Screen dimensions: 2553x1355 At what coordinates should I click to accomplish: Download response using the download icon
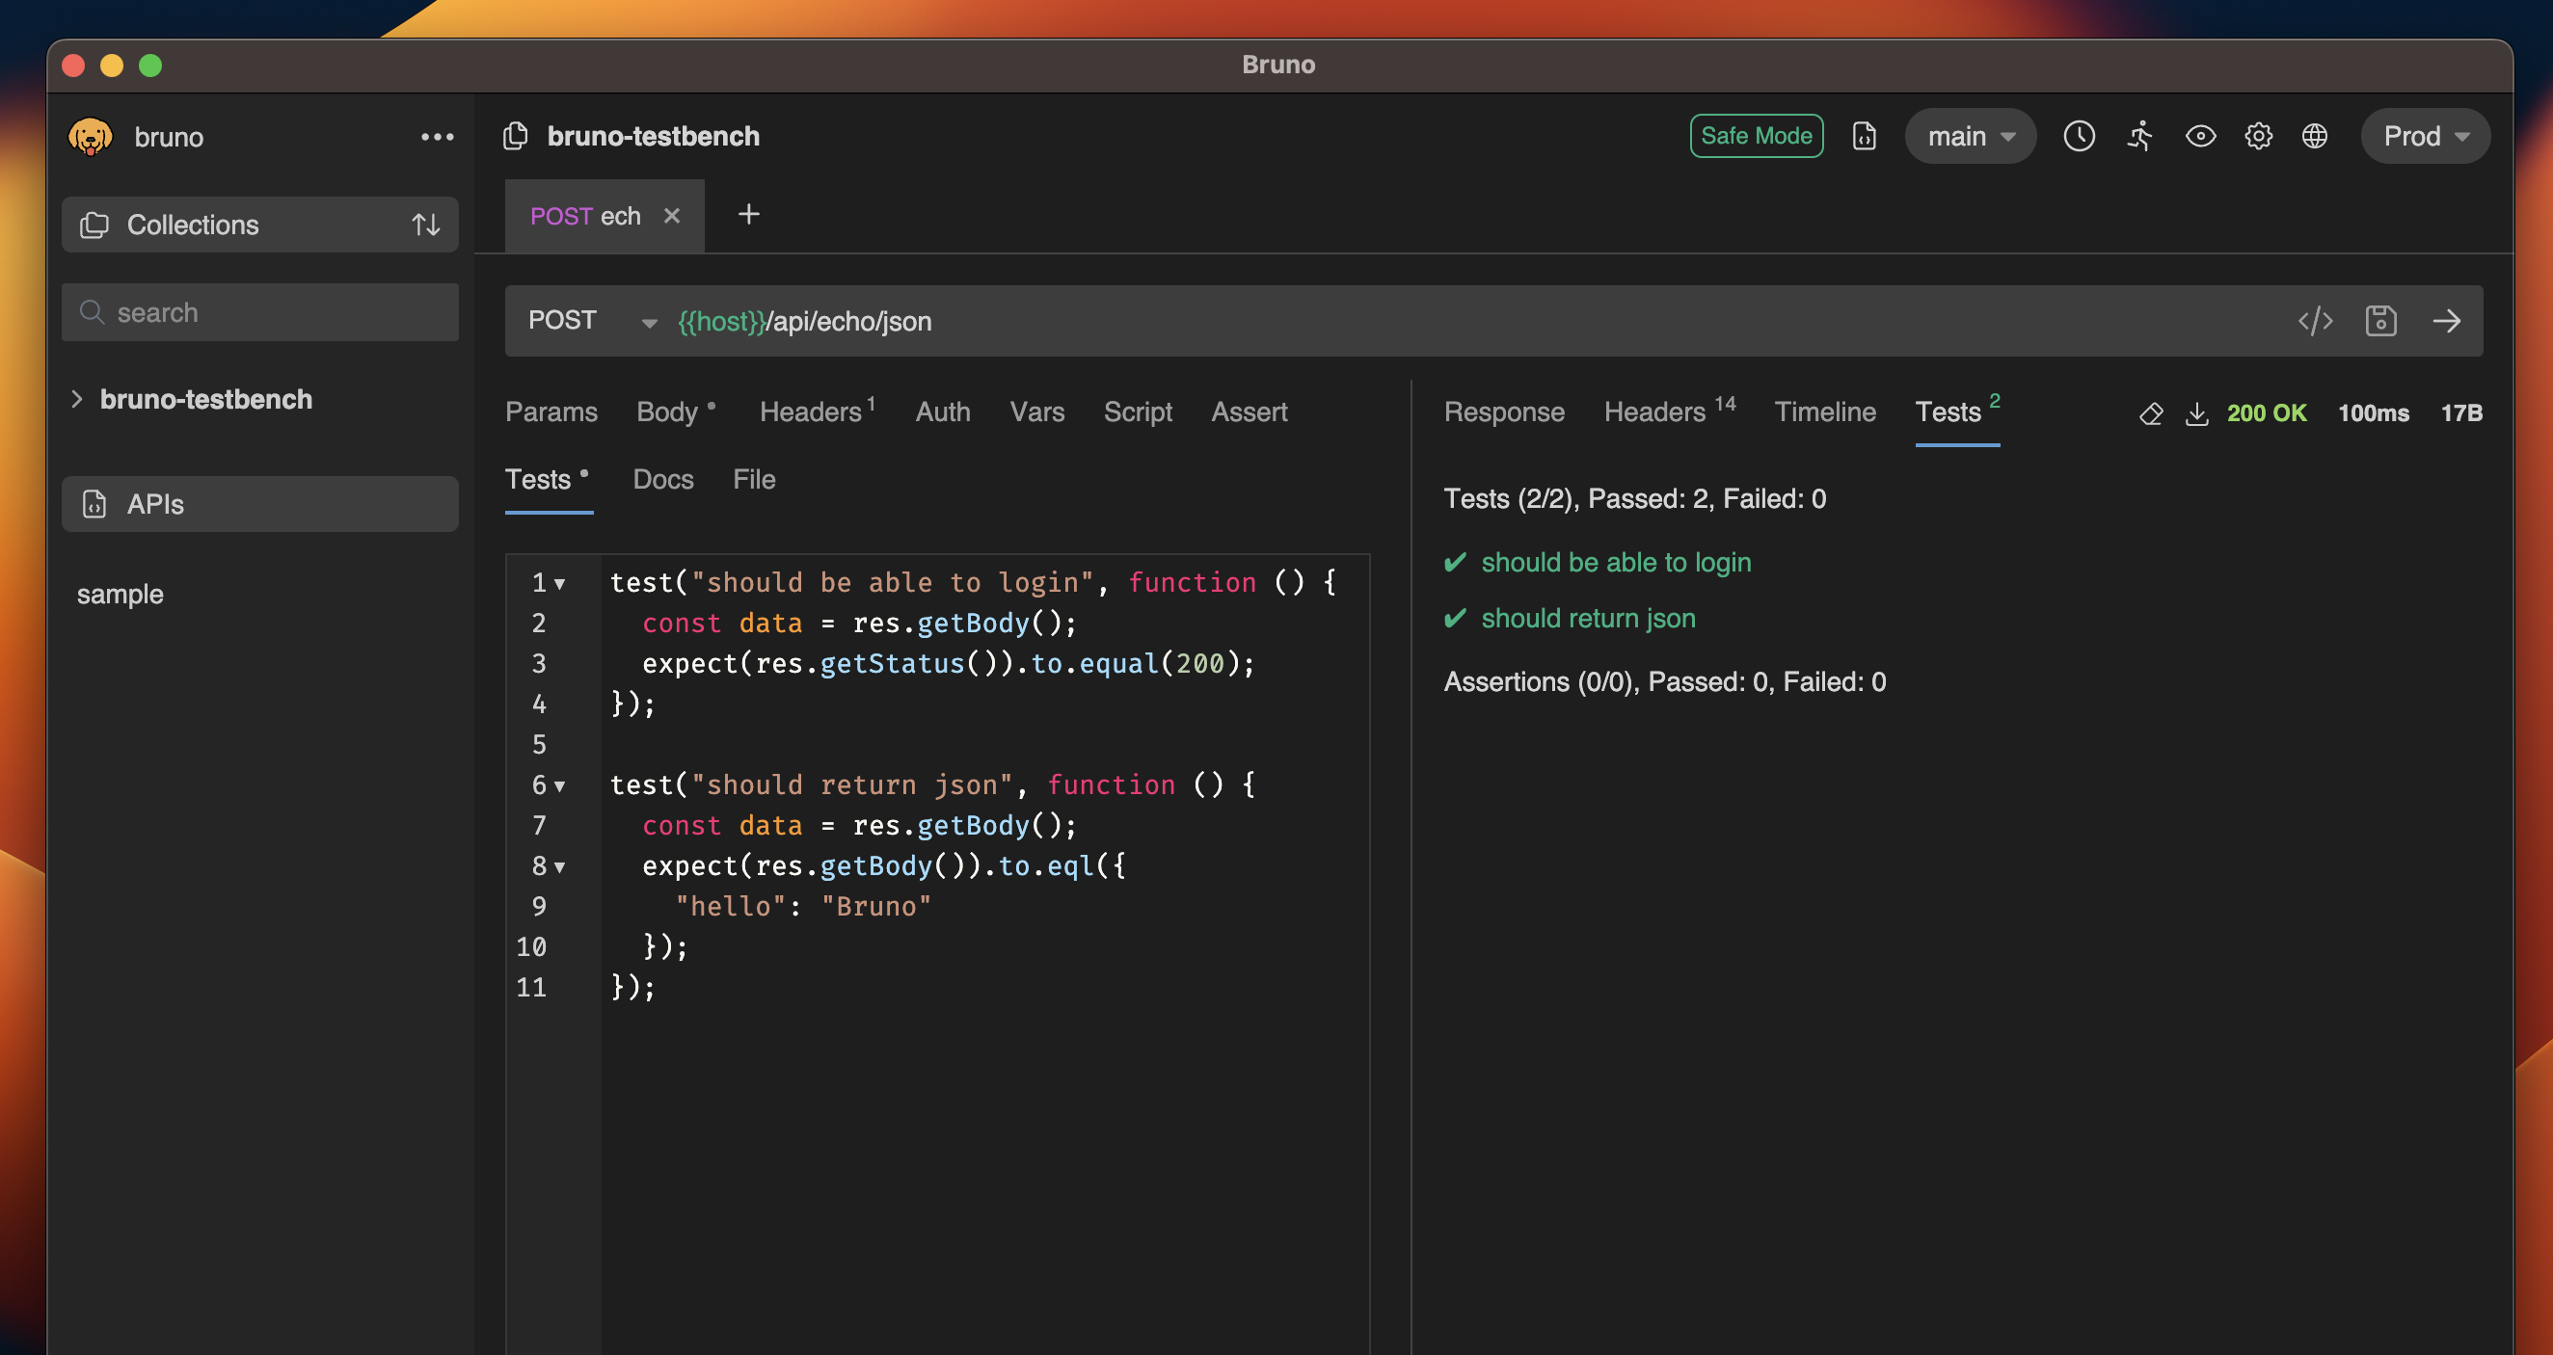pos(2196,413)
